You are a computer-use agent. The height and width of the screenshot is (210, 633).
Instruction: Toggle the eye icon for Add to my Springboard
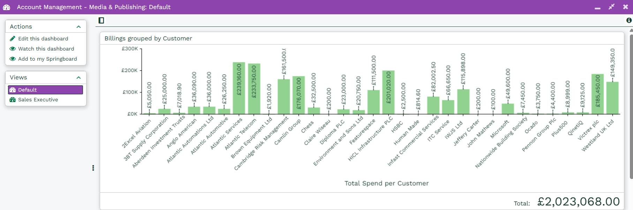(13, 59)
